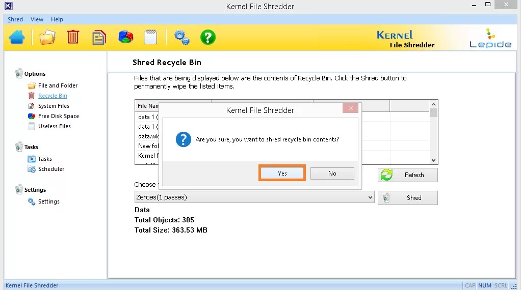Click CAP indicator in status bar
521x290 pixels.
point(470,285)
